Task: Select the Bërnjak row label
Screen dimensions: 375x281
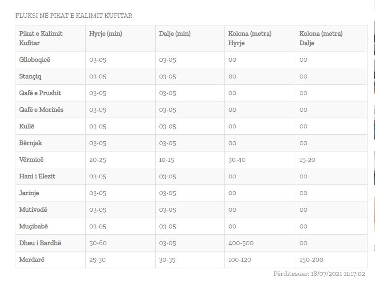Action: point(31,143)
